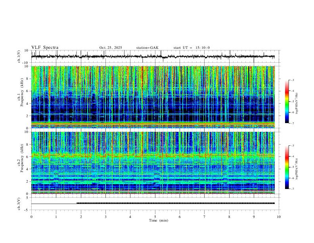The width and height of the screenshot is (314, 243).
Task: Click the '-7' tick on ch.2 colorbar
Action: (x=292, y=189)
